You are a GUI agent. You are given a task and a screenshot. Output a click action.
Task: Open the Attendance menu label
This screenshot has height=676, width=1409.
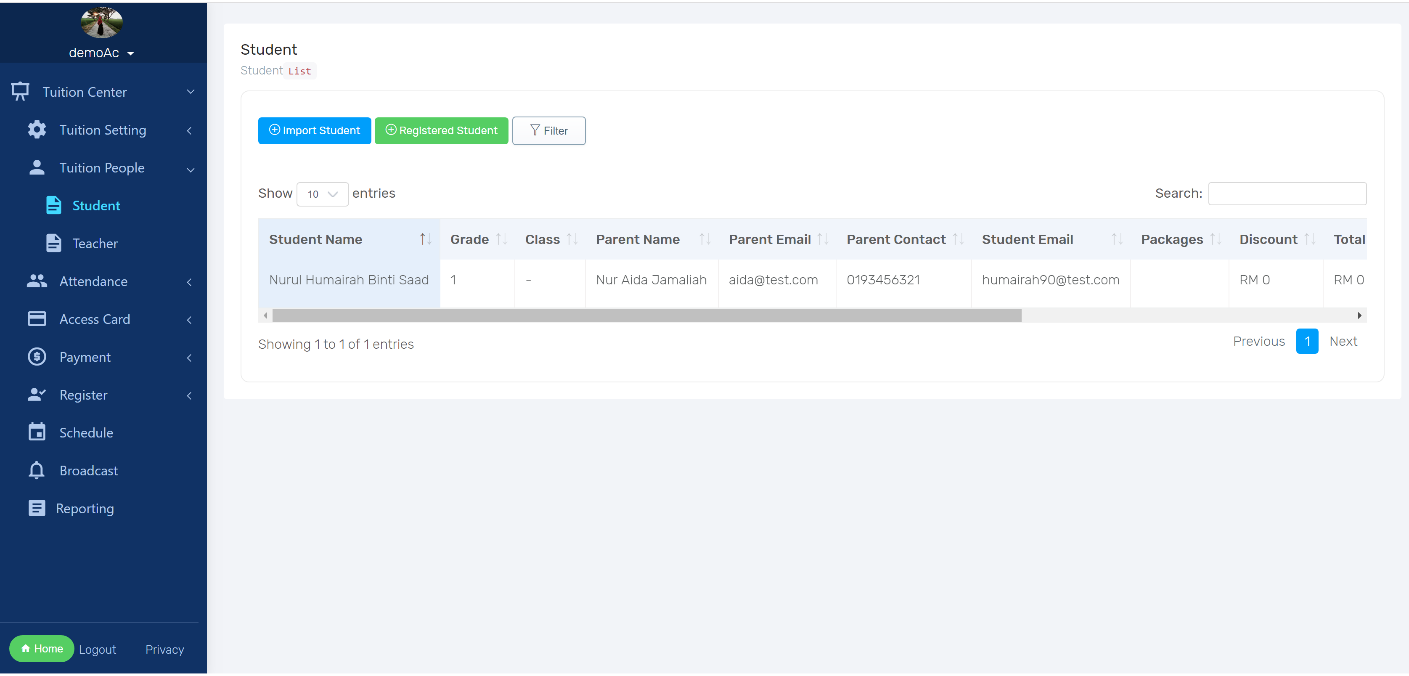click(x=93, y=281)
